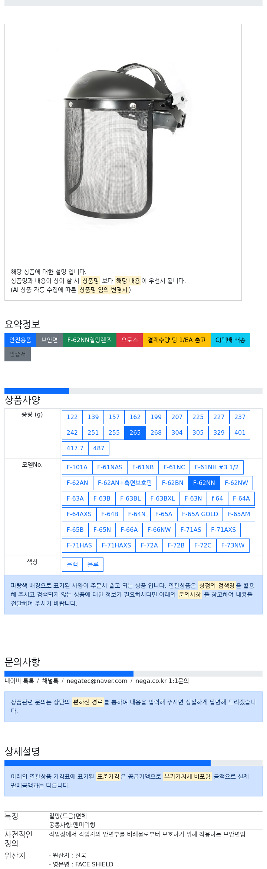Select model F-101A

77,467
